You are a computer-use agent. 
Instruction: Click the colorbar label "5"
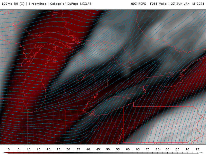[19, 149]
